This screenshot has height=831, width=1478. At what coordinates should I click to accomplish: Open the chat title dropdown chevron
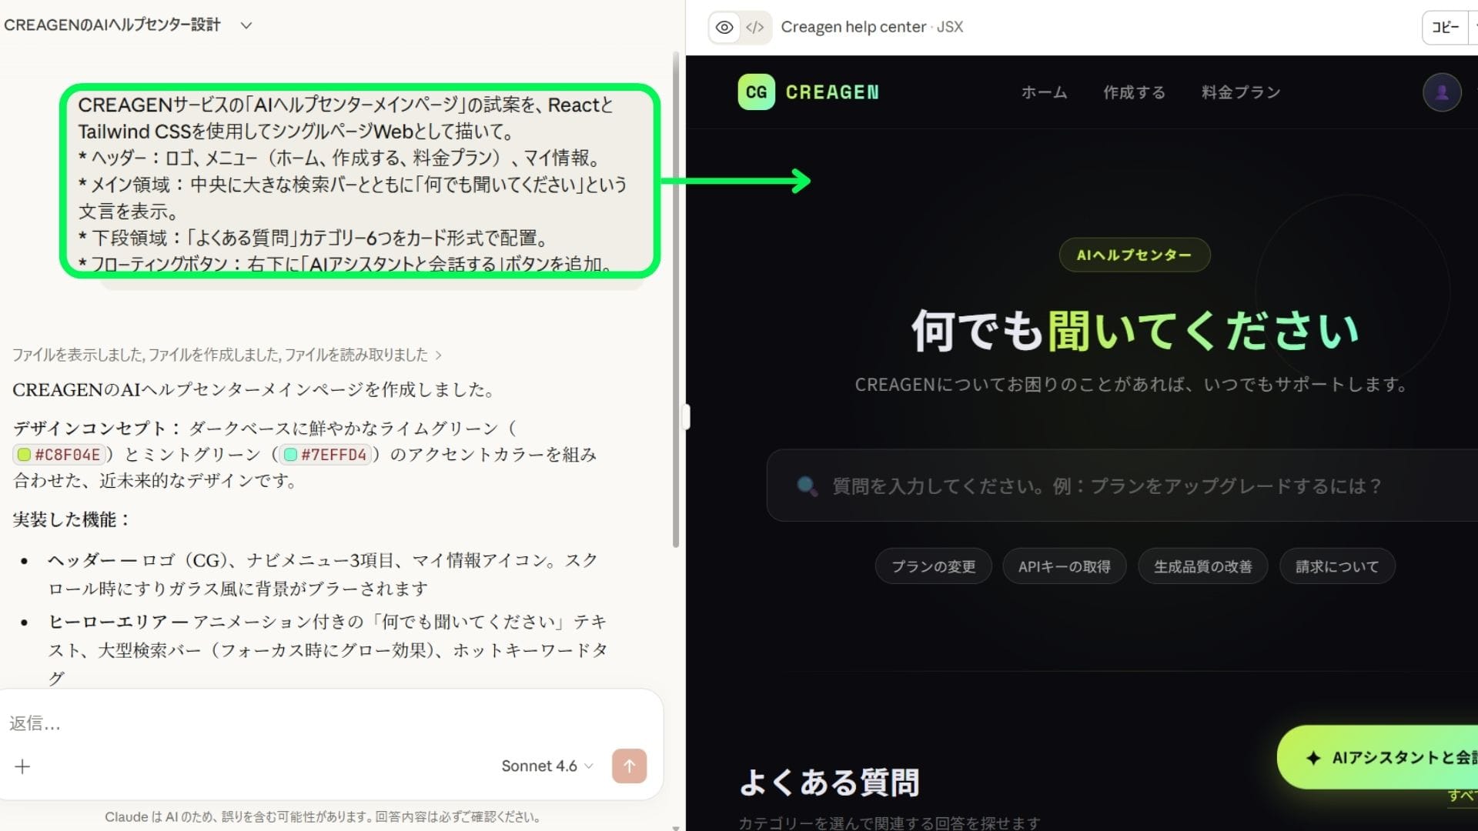pyautogui.click(x=246, y=25)
